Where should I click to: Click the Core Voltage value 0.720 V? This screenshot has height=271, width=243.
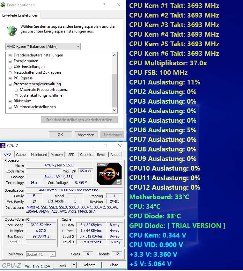coord(81,182)
